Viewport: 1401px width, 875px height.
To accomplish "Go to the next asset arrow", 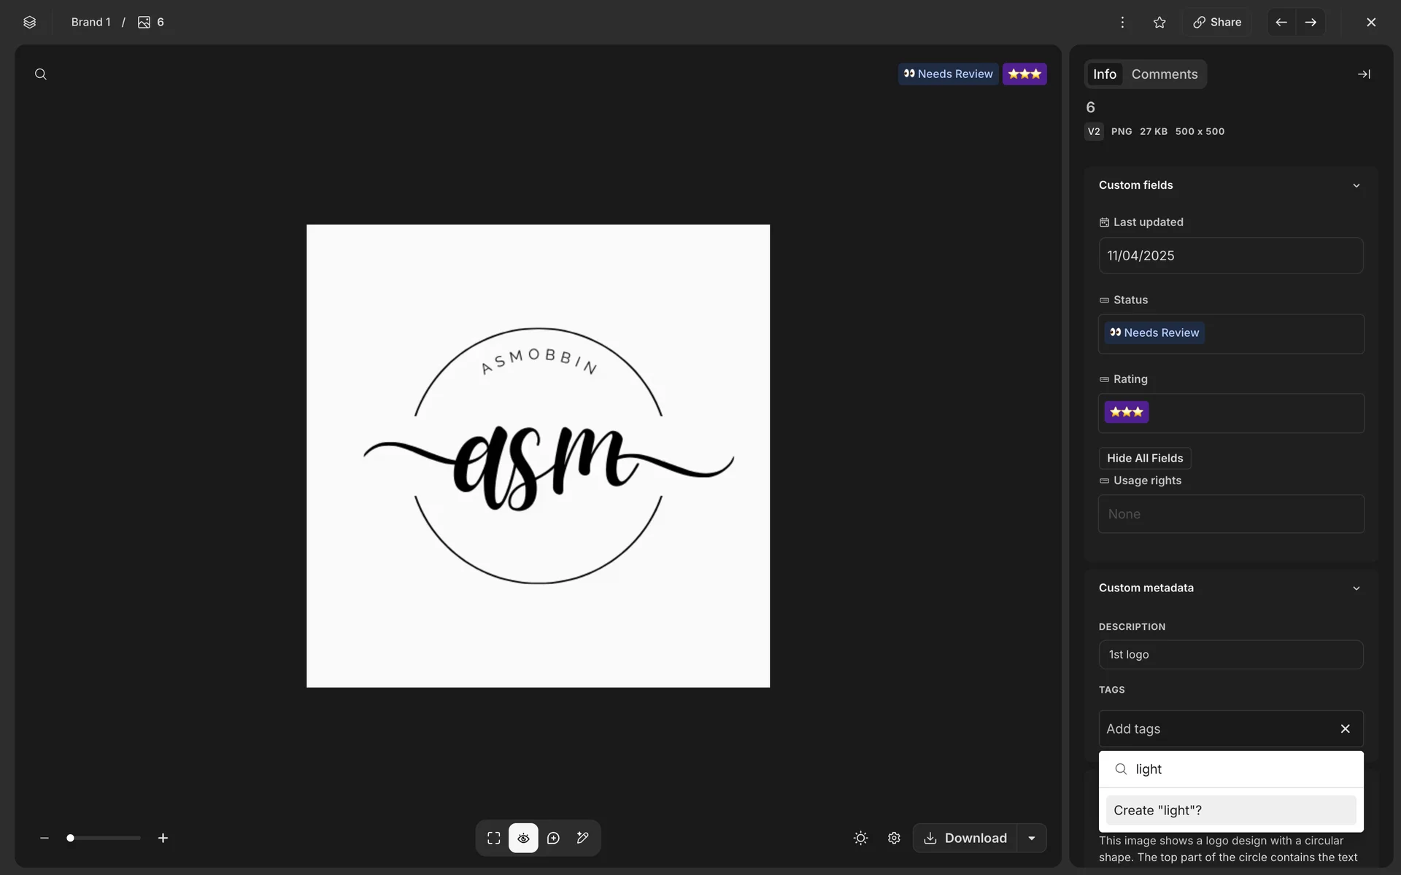I will pyautogui.click(x=1311, y=22).
